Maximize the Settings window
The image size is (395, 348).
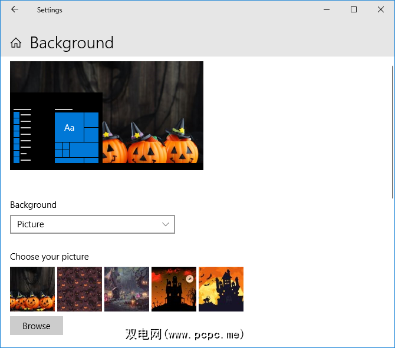coord(354,9)
